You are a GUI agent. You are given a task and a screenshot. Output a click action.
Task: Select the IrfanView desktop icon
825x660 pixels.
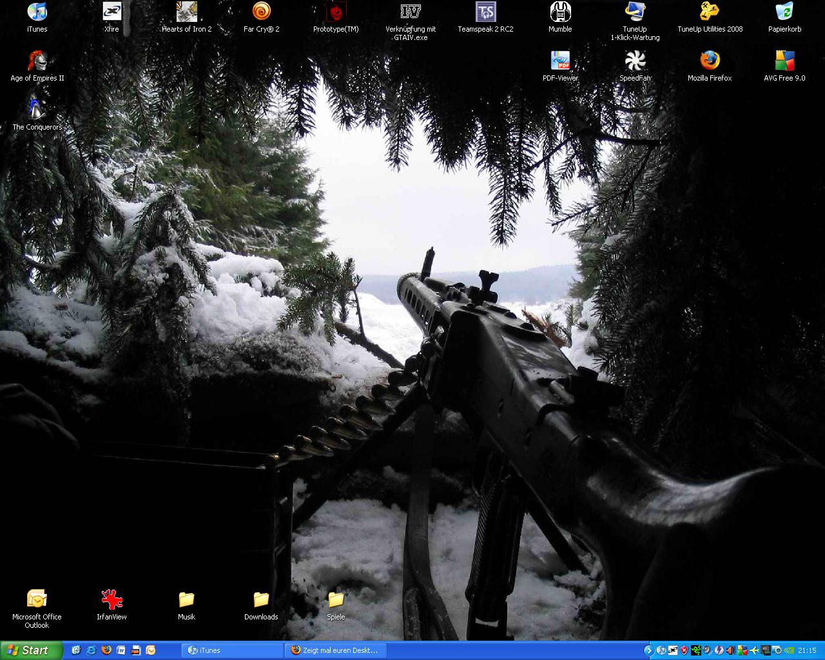point(112,605)
